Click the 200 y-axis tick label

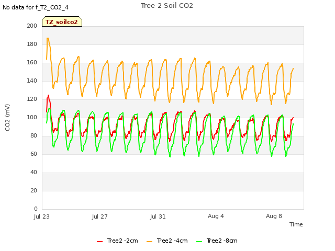[32, 26]
